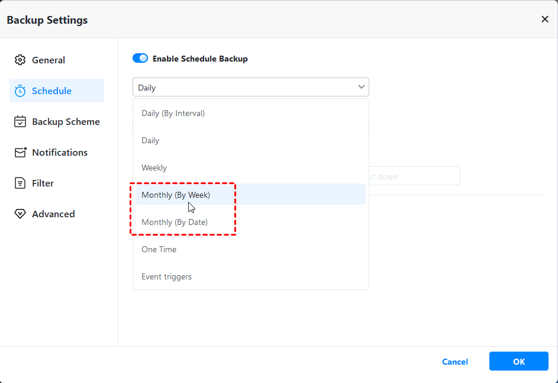Close the Backup Settings dialog
This screenshot has height=383, width=558.
[x=544, y=20]
